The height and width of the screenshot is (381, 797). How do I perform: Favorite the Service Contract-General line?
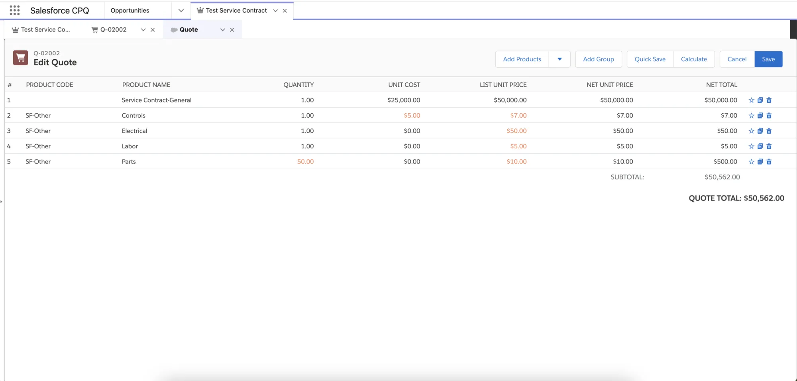tap(751, 100)
